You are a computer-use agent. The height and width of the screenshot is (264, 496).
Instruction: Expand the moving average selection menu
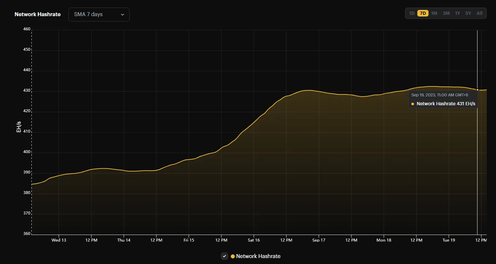pyautogui.click(x=99, y=15)
